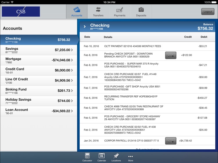This screenshot has height=163, width=218.
Task: Switch to the Deposits tab label
Action: click(141, 15)
